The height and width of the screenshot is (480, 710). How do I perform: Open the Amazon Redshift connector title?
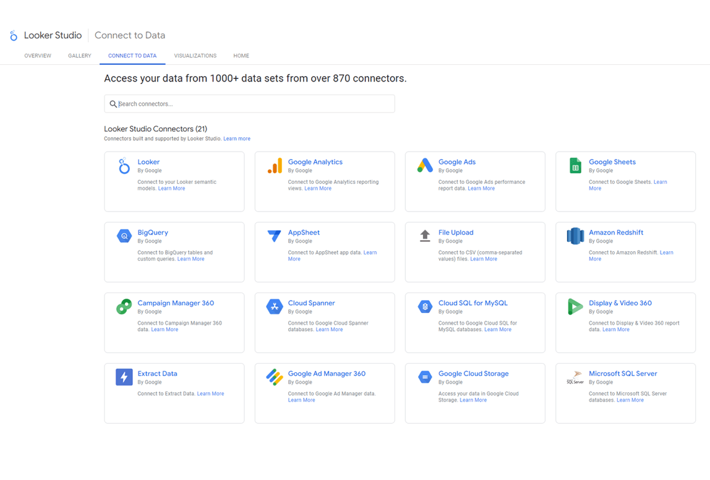click(x=616, y=233)
